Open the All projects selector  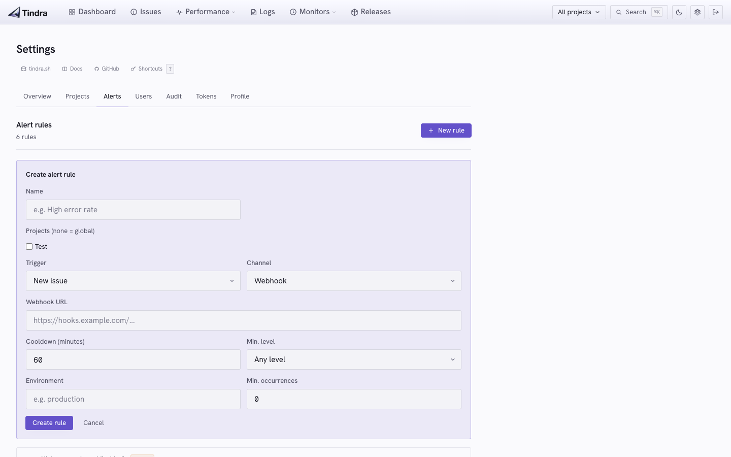pos(579,12)
